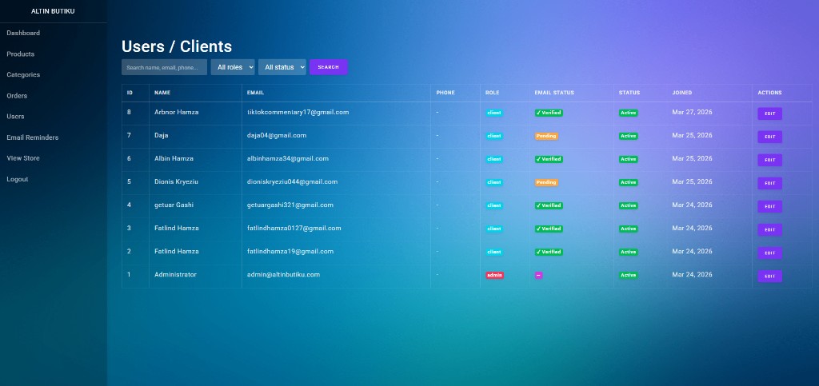Click the View Store link
The width and height of the screenshot is (819, 386).
coord(23,158)
